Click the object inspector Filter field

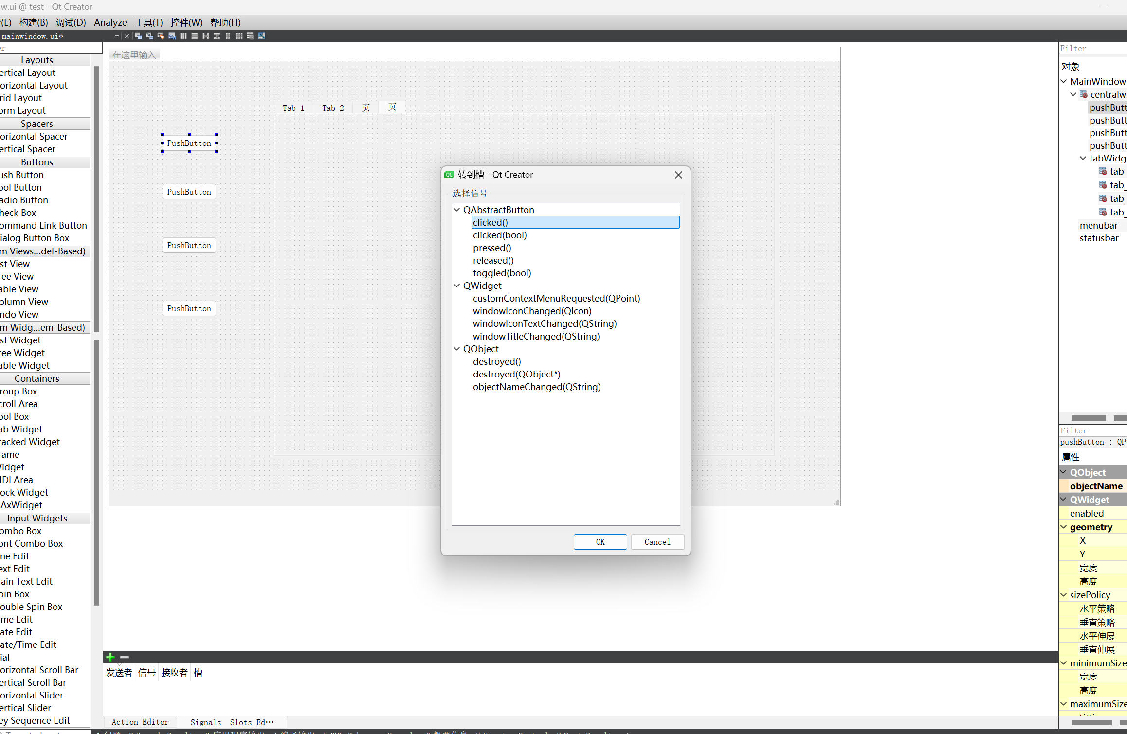pos(1092,48)
